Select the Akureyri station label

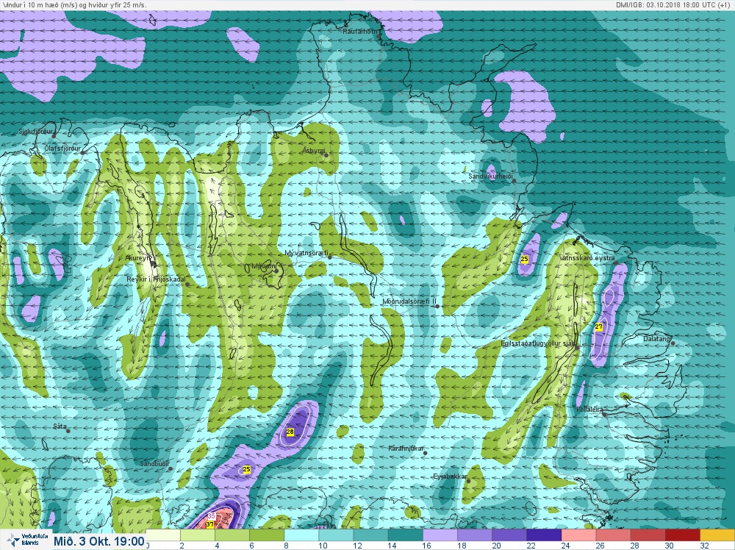tap(139, 258)
